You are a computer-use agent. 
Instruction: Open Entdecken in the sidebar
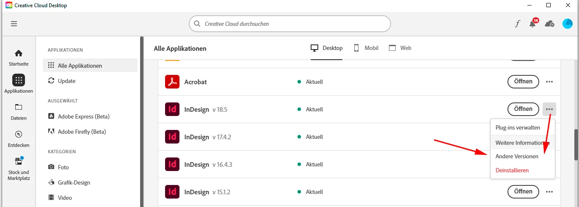point(19,139)
